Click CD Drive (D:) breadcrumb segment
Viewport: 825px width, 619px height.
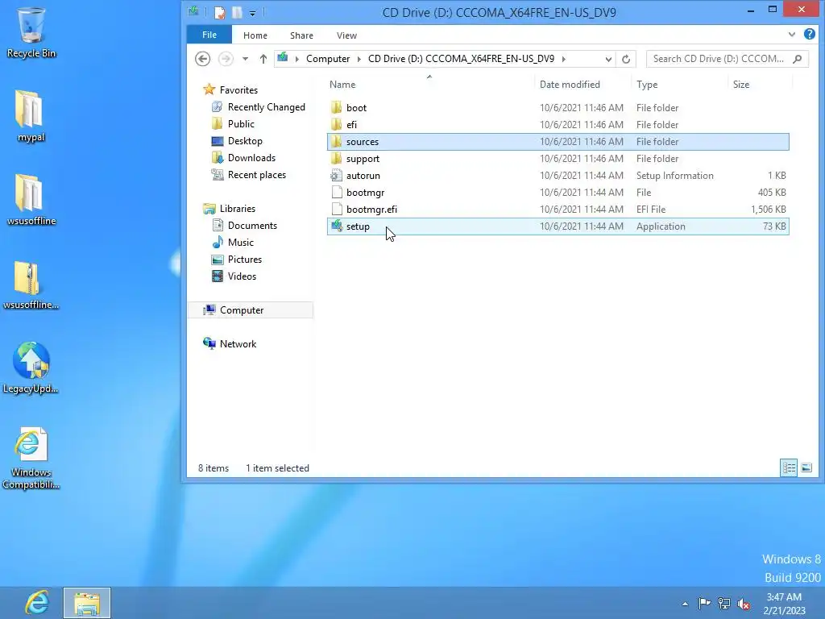[x=461, y=58]
